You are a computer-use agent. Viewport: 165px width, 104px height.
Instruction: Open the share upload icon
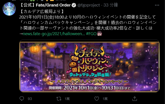click(x=135, y=99)
